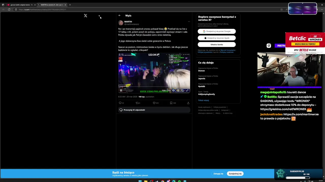Screen dimensions: 325x182
Task: Reload the page
Action: coord(9,10)
